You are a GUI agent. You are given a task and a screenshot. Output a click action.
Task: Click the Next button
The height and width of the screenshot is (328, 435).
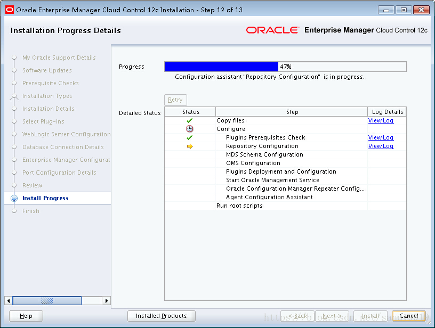[332, 316]
